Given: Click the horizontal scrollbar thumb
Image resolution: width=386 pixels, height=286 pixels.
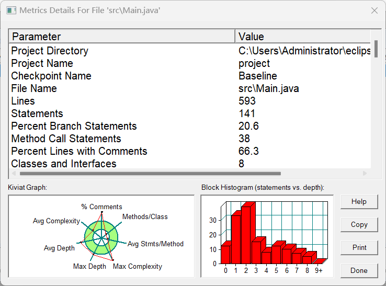Looking at the screenshot, I should coord(150,174).
